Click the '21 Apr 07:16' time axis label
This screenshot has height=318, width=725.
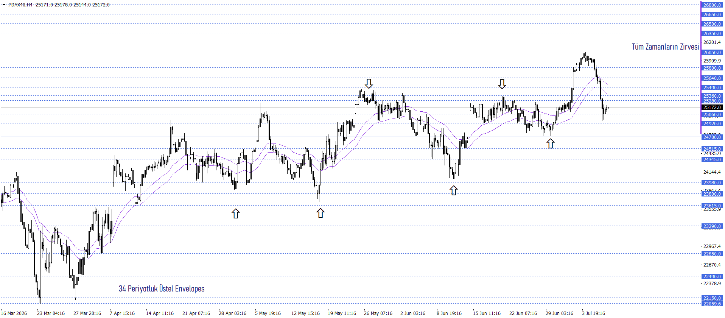[196, 313]
